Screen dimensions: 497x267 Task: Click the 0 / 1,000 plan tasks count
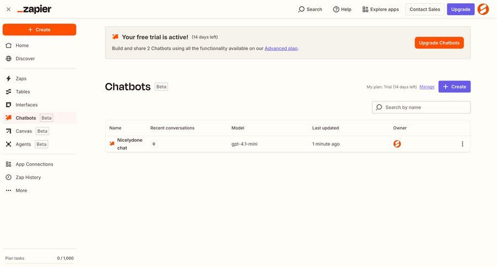(65, 258)
